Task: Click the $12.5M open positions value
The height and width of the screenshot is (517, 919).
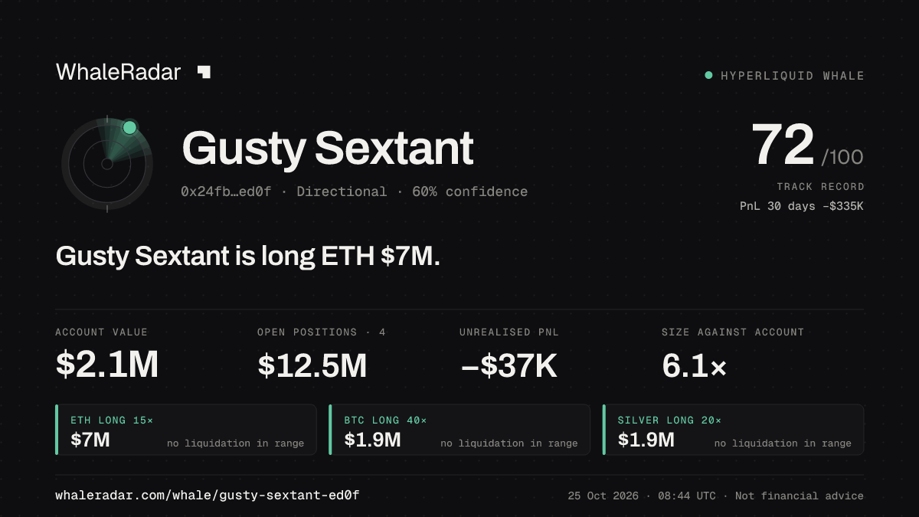Action: pos(312,365)
